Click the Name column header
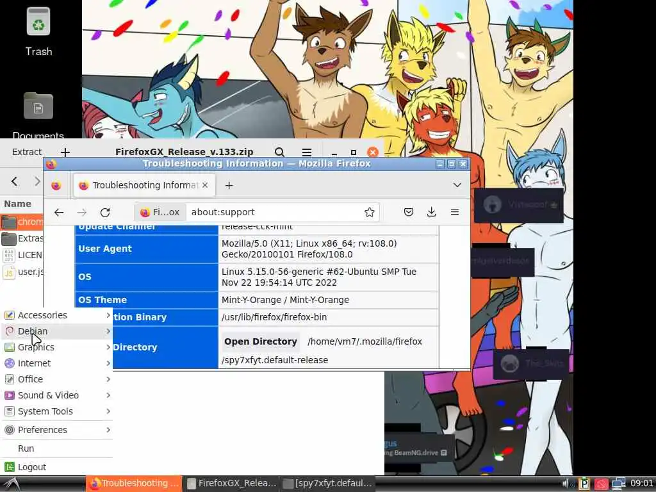This screenshot has height=492, width=656. tap(18, 204)
